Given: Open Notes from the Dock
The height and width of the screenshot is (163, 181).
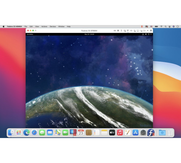Looking at the screenshot, I should (104, 133).
